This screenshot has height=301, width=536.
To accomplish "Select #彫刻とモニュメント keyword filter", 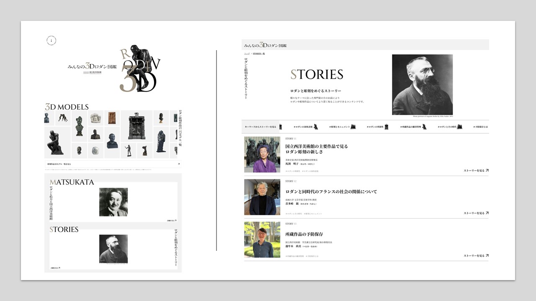I will [340, 126].
